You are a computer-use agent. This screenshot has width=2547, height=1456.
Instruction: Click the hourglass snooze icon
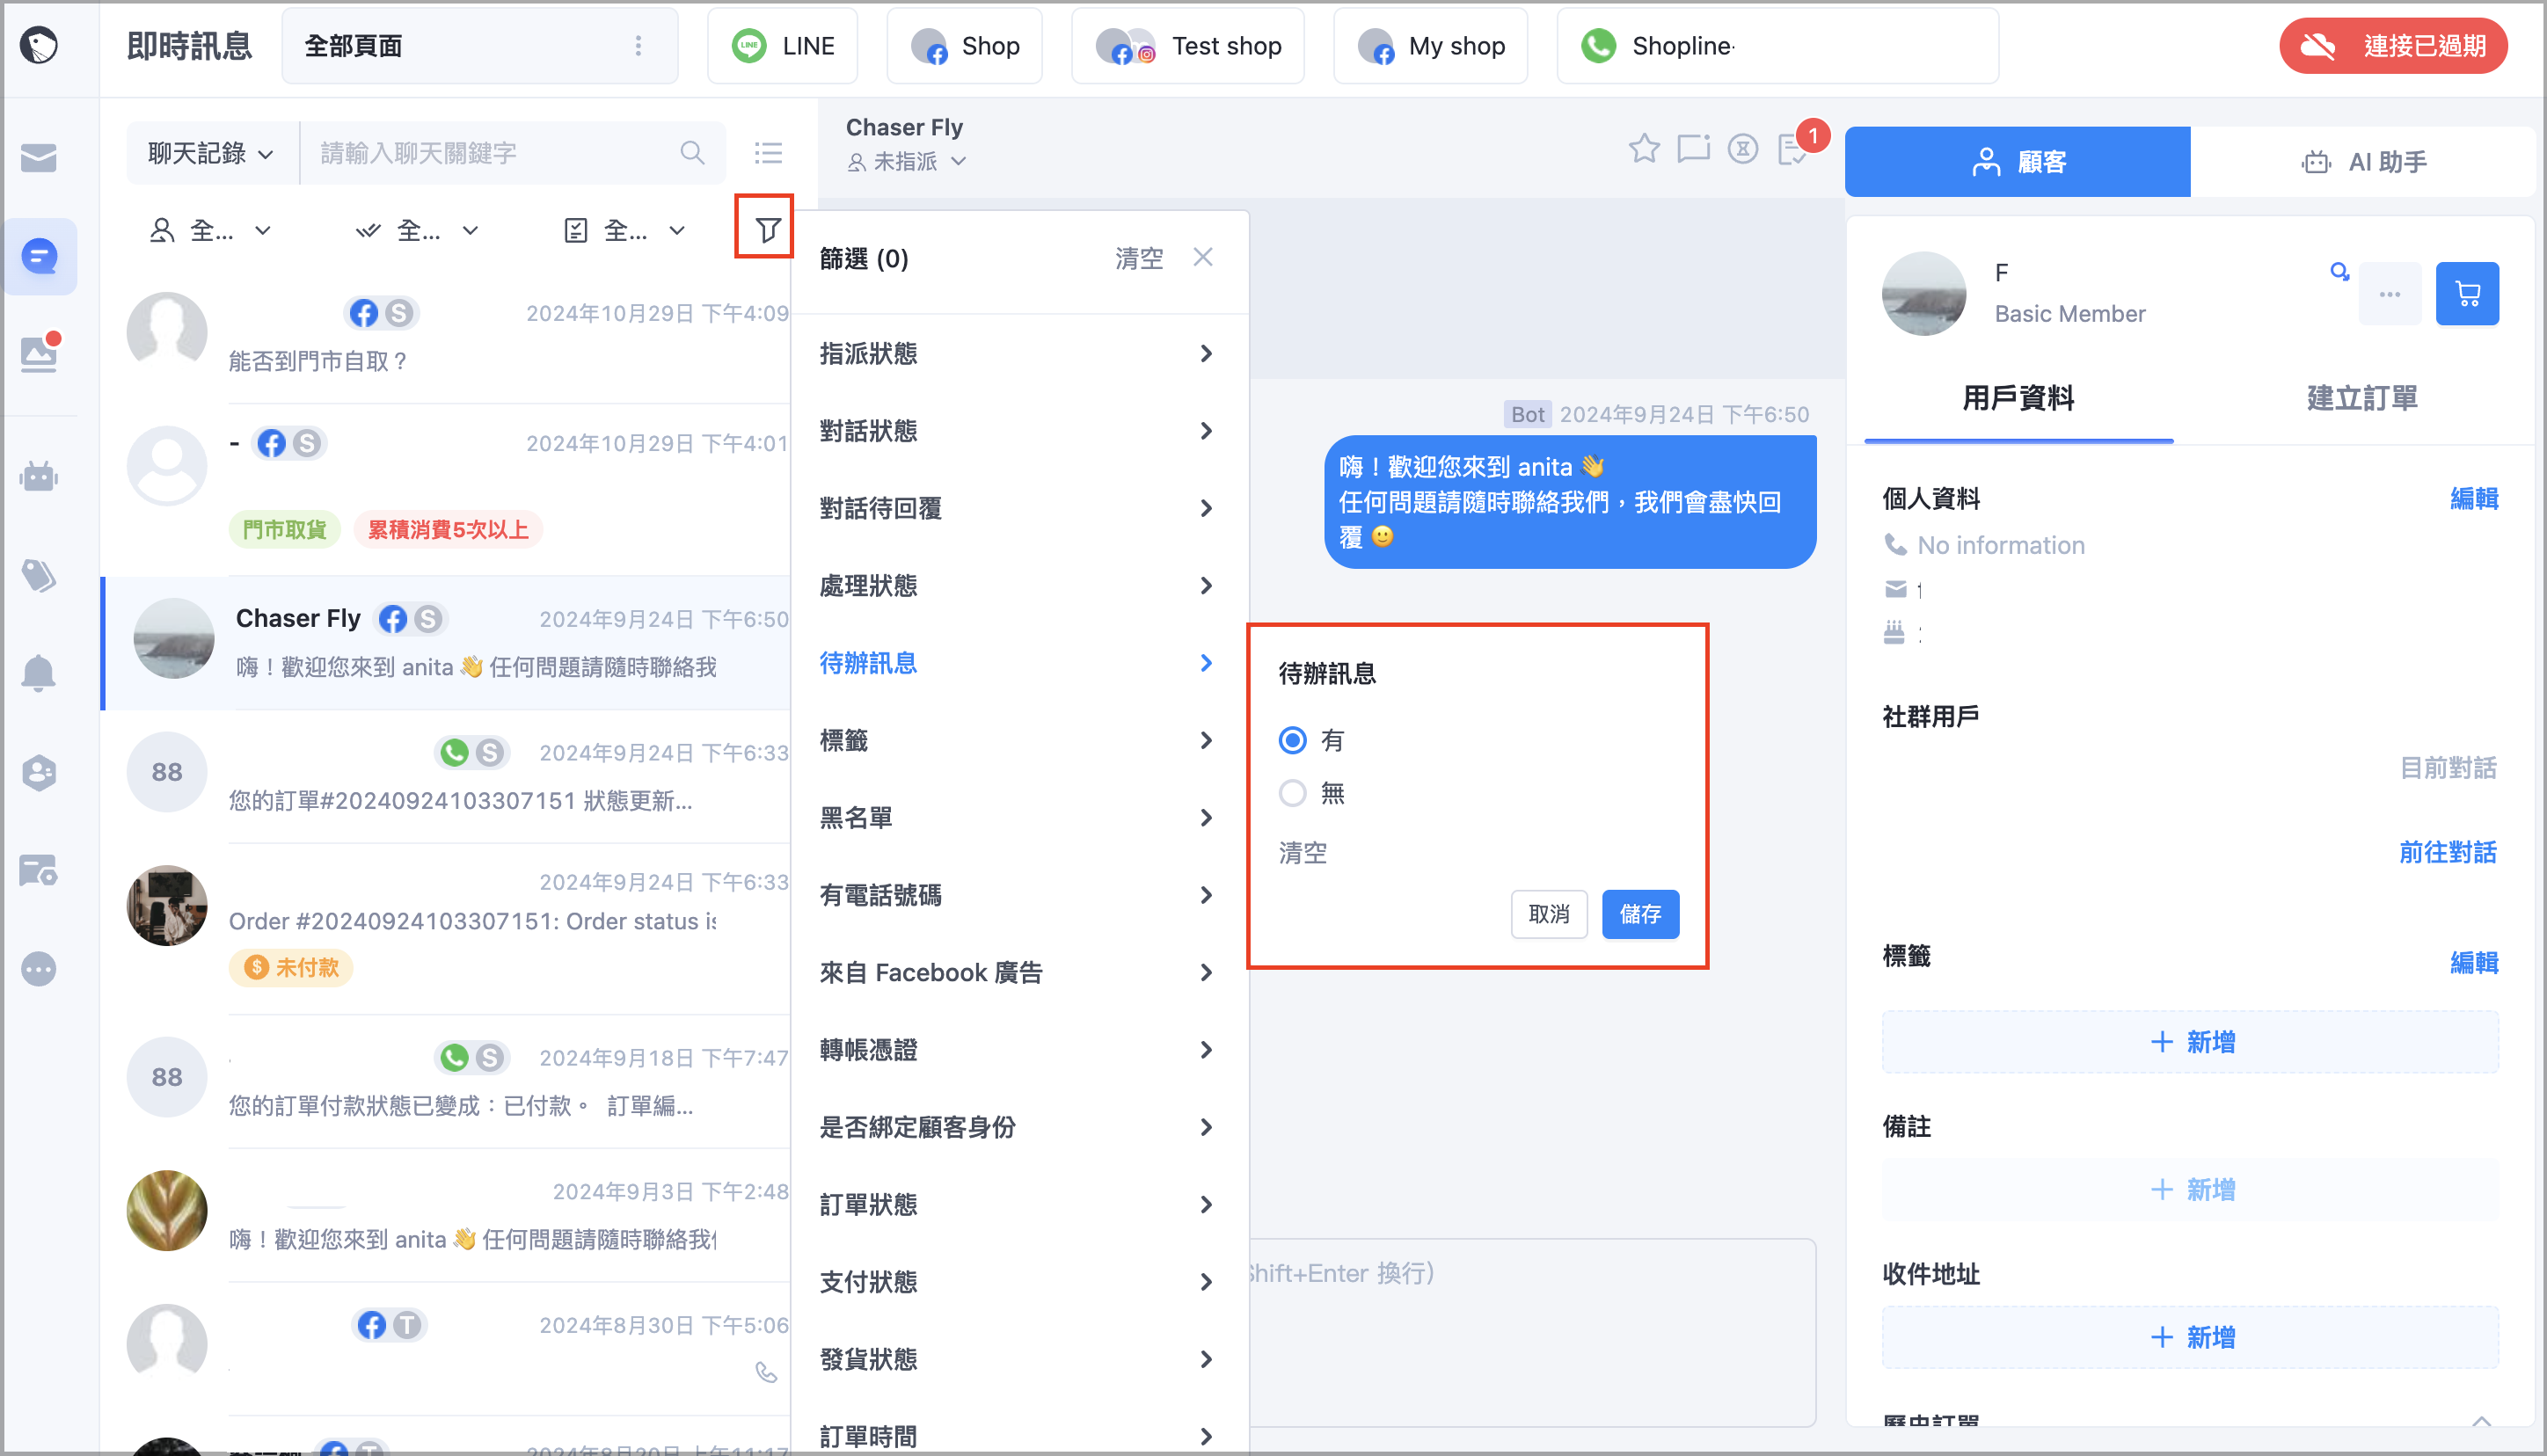[x=1742, y=149]
